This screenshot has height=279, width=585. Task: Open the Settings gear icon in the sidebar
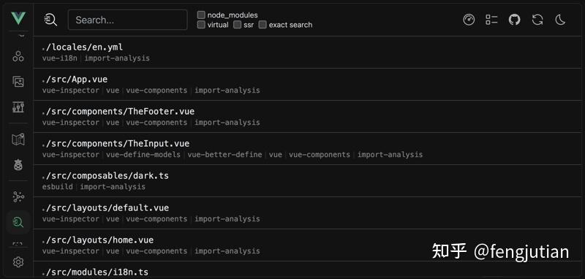18,262
